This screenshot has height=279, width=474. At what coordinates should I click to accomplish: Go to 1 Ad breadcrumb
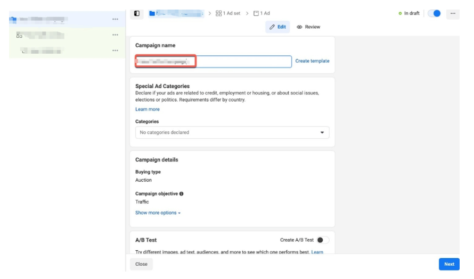coord(261,13)
